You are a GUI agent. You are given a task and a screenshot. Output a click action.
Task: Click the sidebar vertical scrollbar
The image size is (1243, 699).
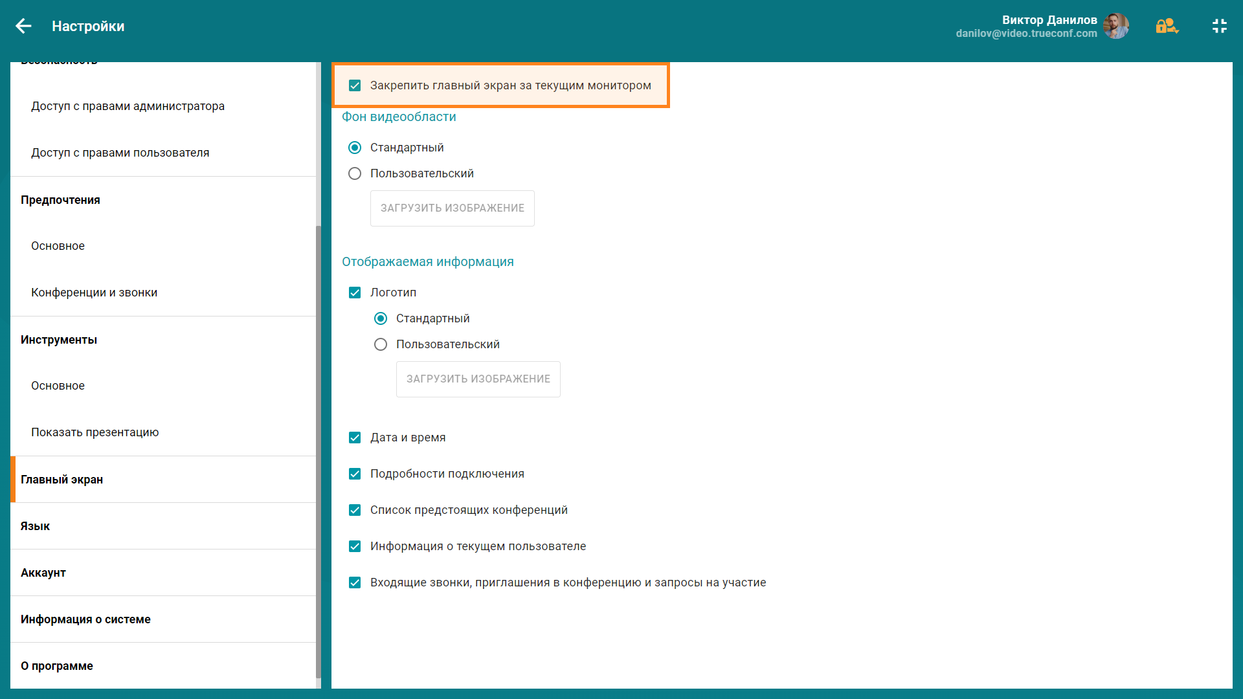pos(319,452)
